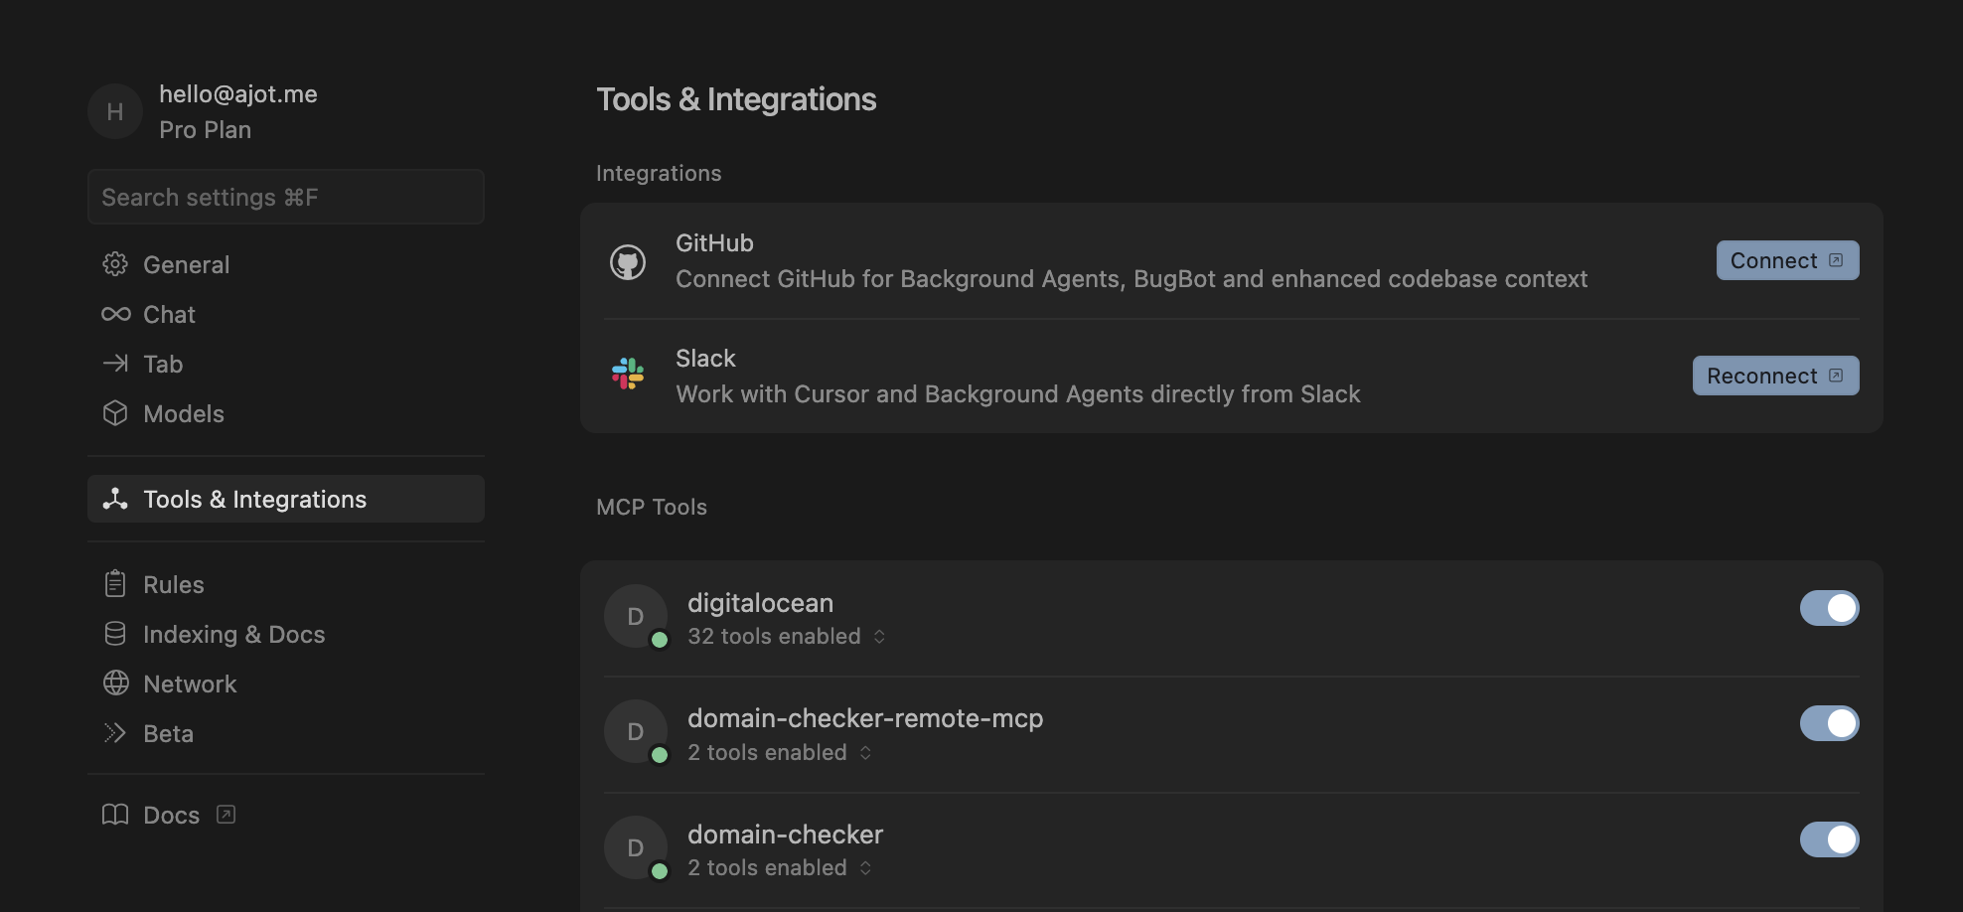
Task: Go to Chat settings
Action: (x=169, y=314)
